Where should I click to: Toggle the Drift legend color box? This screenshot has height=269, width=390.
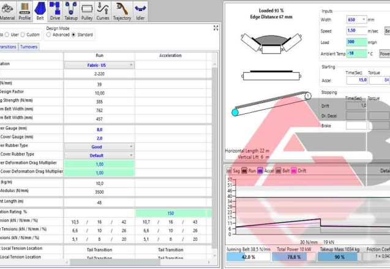293,171
